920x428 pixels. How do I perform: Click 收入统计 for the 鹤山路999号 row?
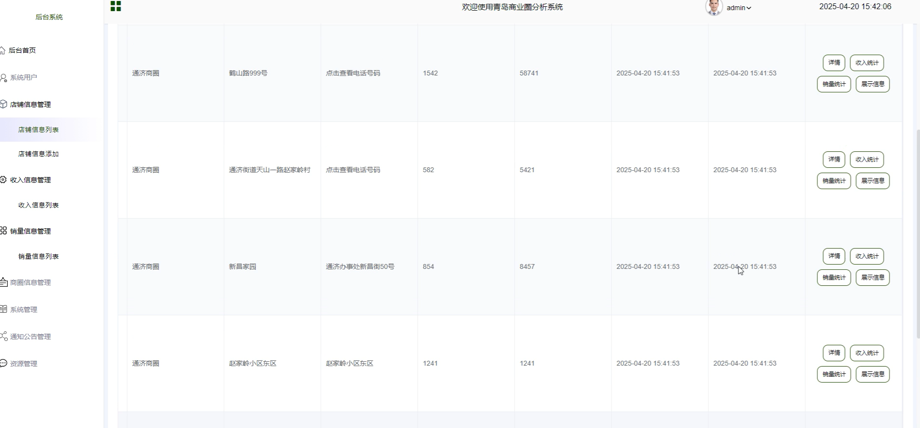[867, 63]
